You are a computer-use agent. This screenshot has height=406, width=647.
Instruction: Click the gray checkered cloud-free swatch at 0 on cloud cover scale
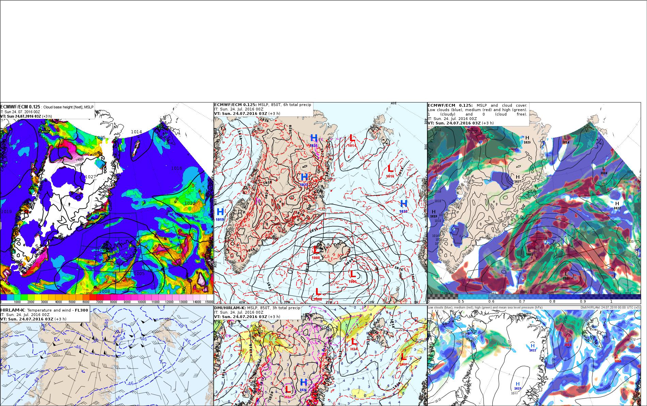coord(443,297)
